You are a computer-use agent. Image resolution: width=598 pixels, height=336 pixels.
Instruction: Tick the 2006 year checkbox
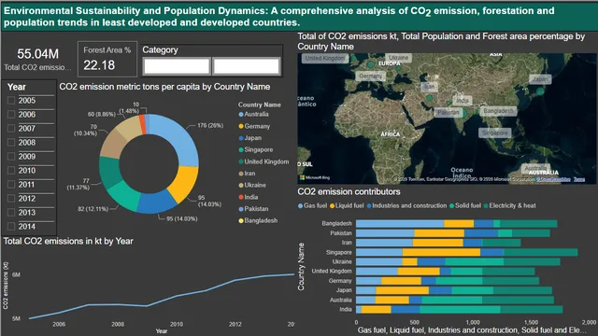(11, 114)
